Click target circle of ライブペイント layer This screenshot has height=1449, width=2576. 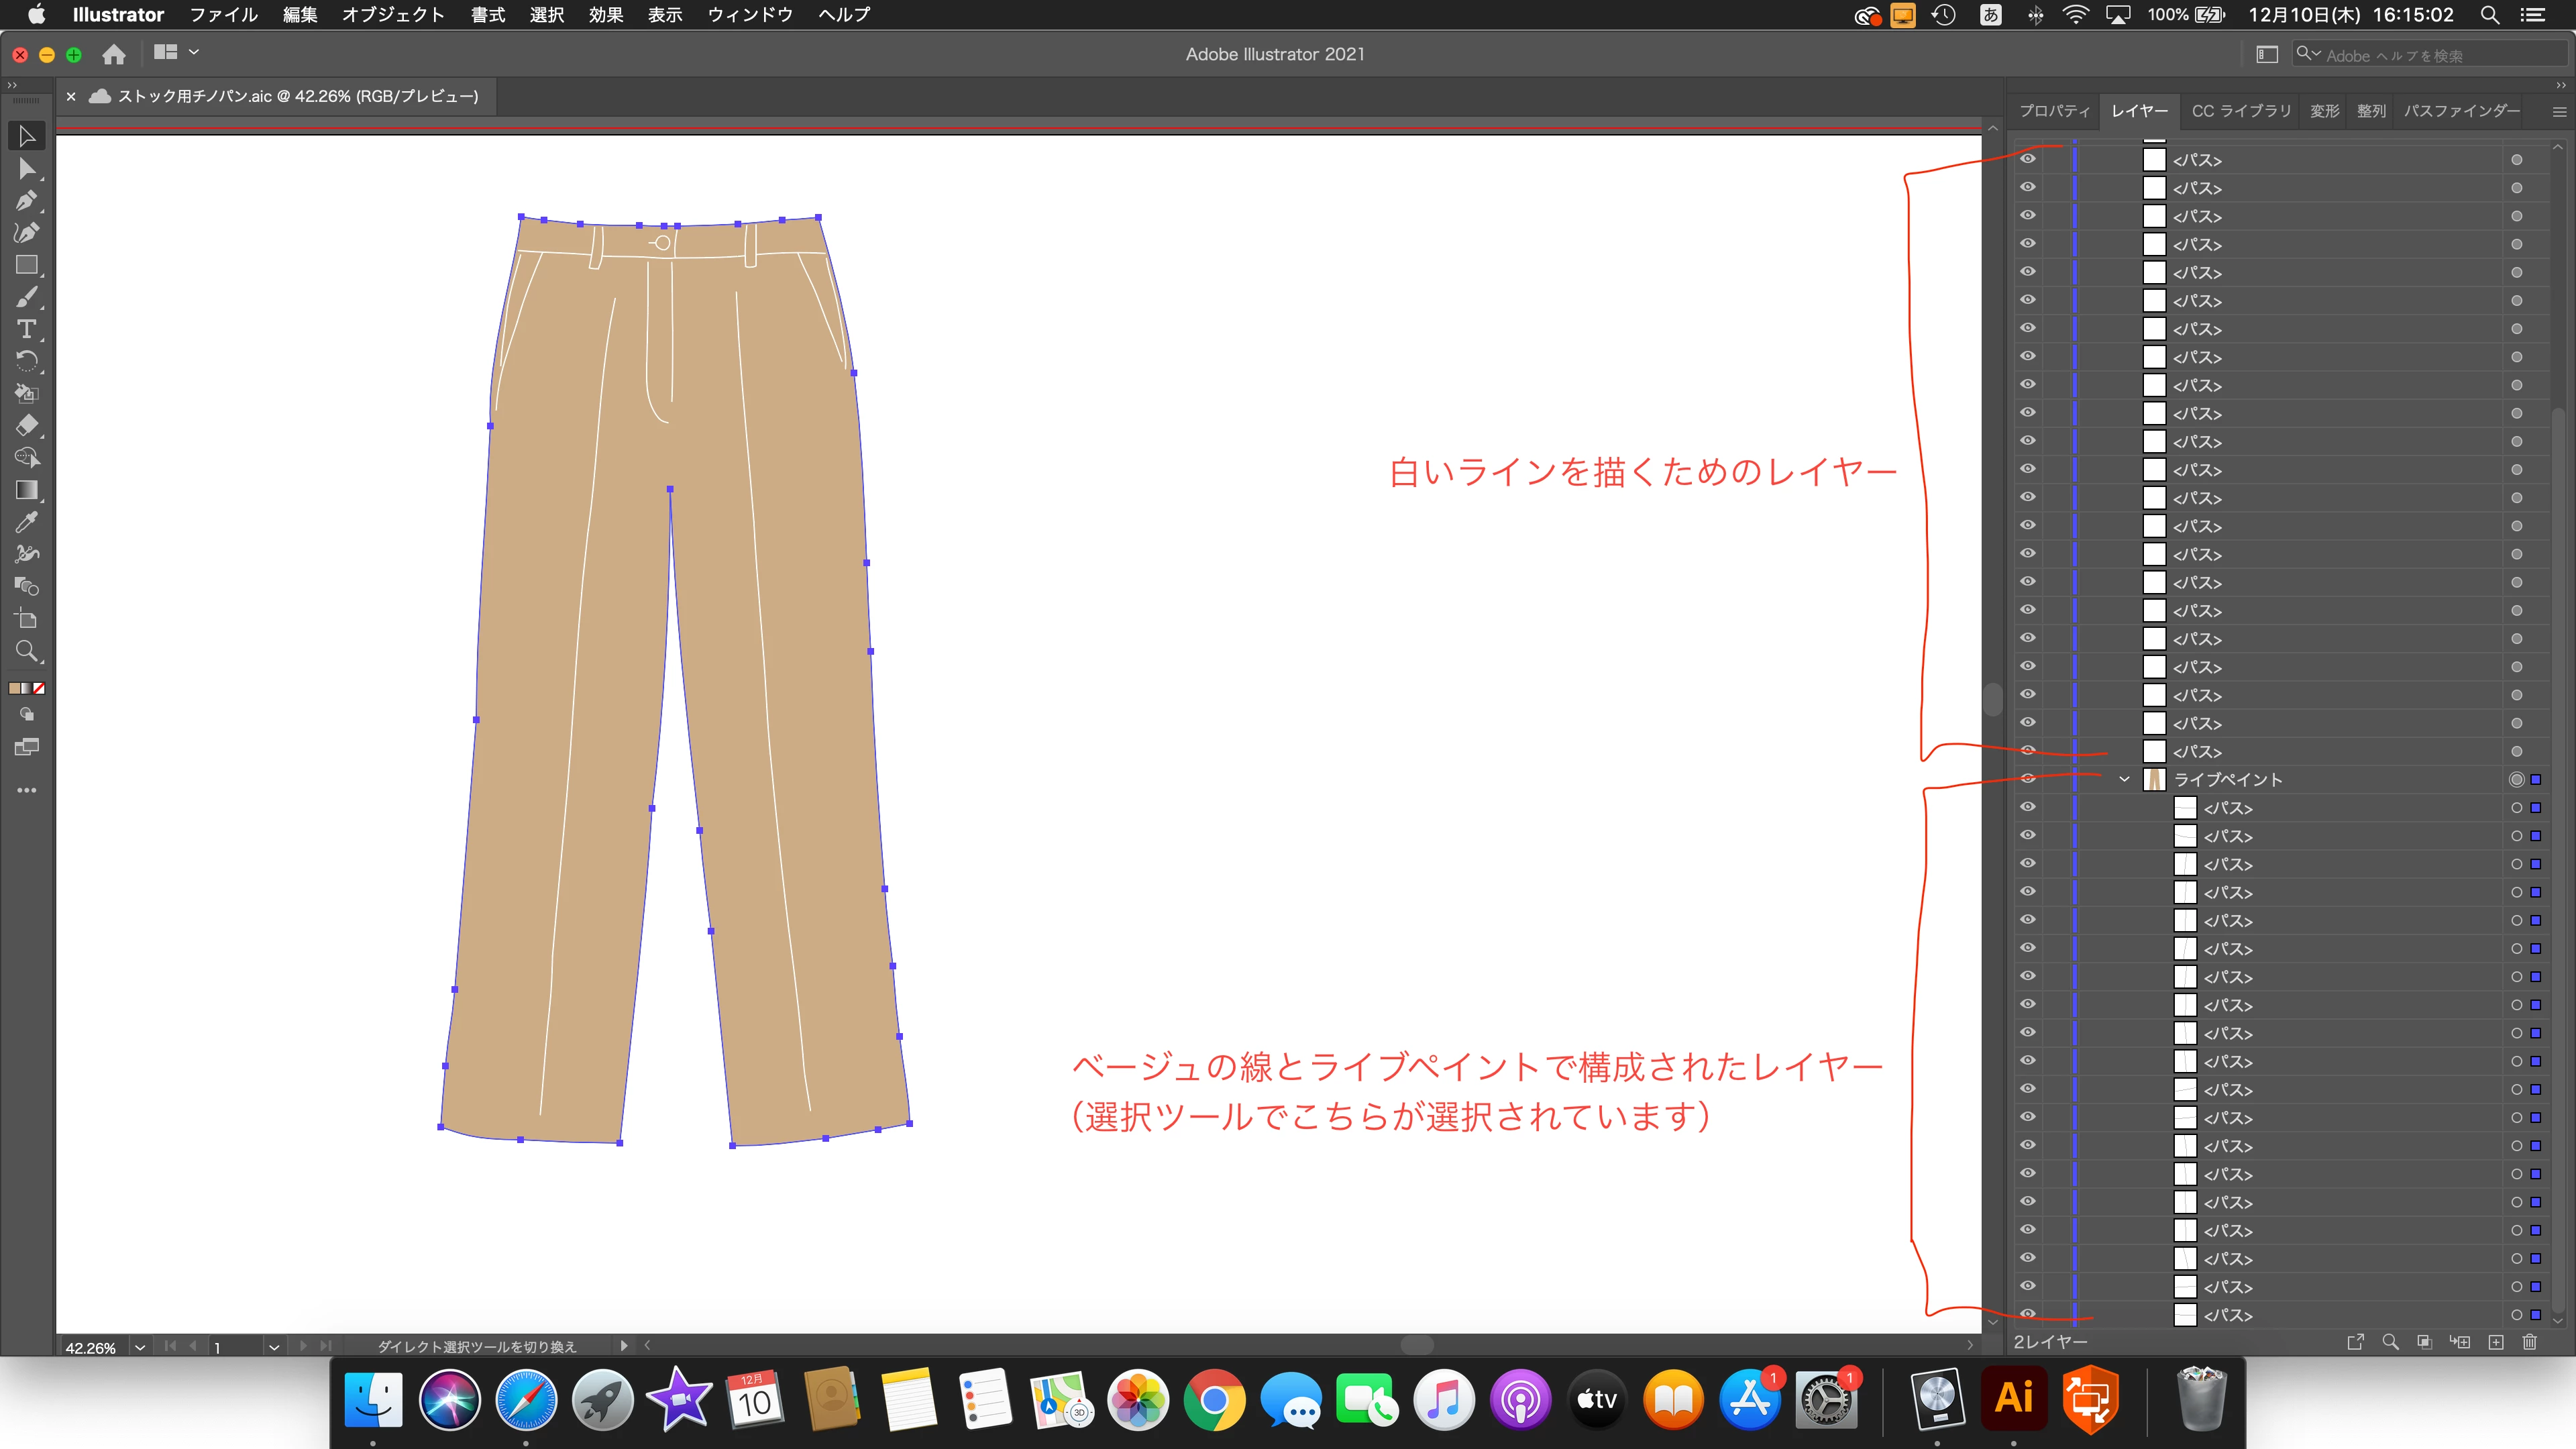point(2516,779)
